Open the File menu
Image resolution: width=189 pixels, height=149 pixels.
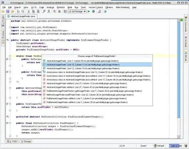coord(4,7)
